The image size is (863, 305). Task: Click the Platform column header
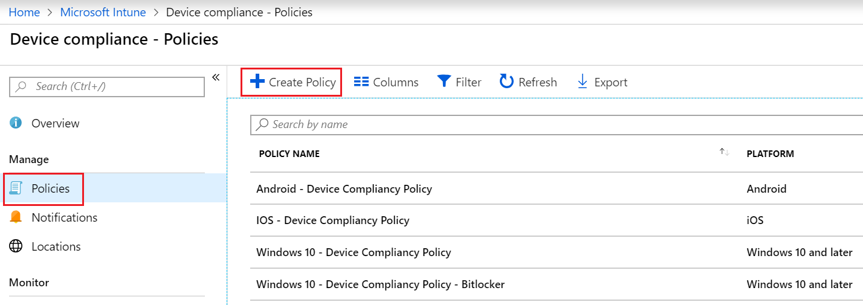point(770,154)
